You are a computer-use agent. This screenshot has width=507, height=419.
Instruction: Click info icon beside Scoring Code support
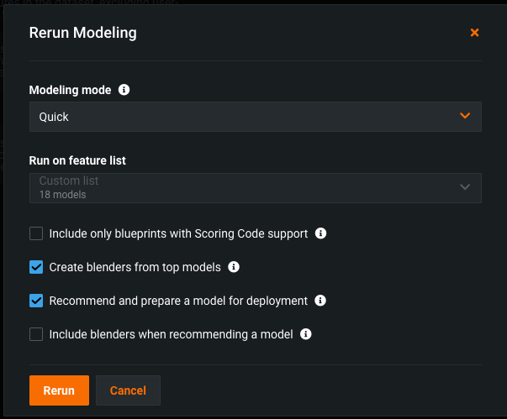tap(320, 233)
